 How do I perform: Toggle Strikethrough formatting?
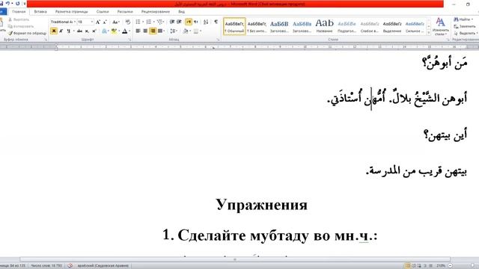(x=79, y=31)
